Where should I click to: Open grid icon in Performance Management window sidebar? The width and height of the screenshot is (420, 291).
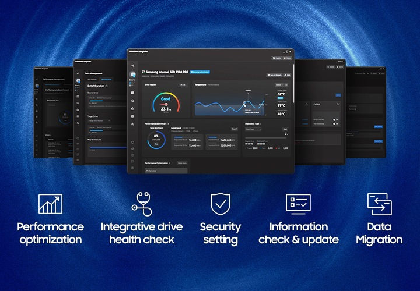[x=37, y=99]
